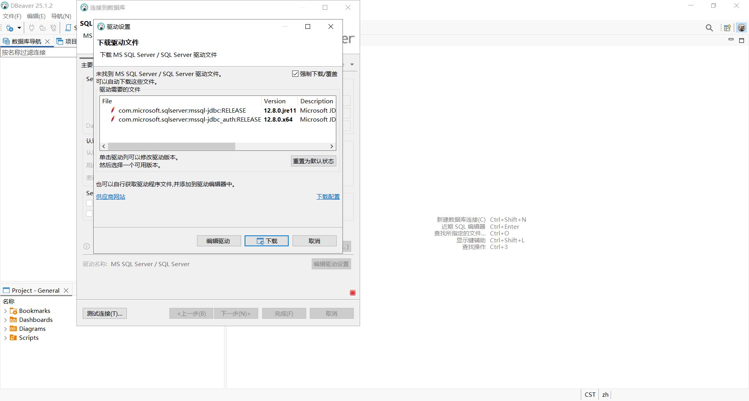Screen dimensions: 749x401
Task: Click the red stop icon in connection dialog
Action: click(x=353, y=293)
